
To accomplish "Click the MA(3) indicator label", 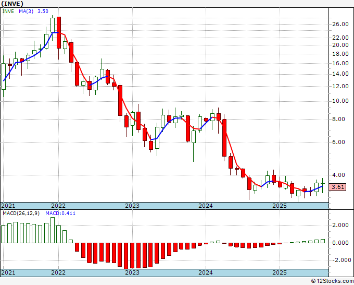I will click(x=26, y=11).
